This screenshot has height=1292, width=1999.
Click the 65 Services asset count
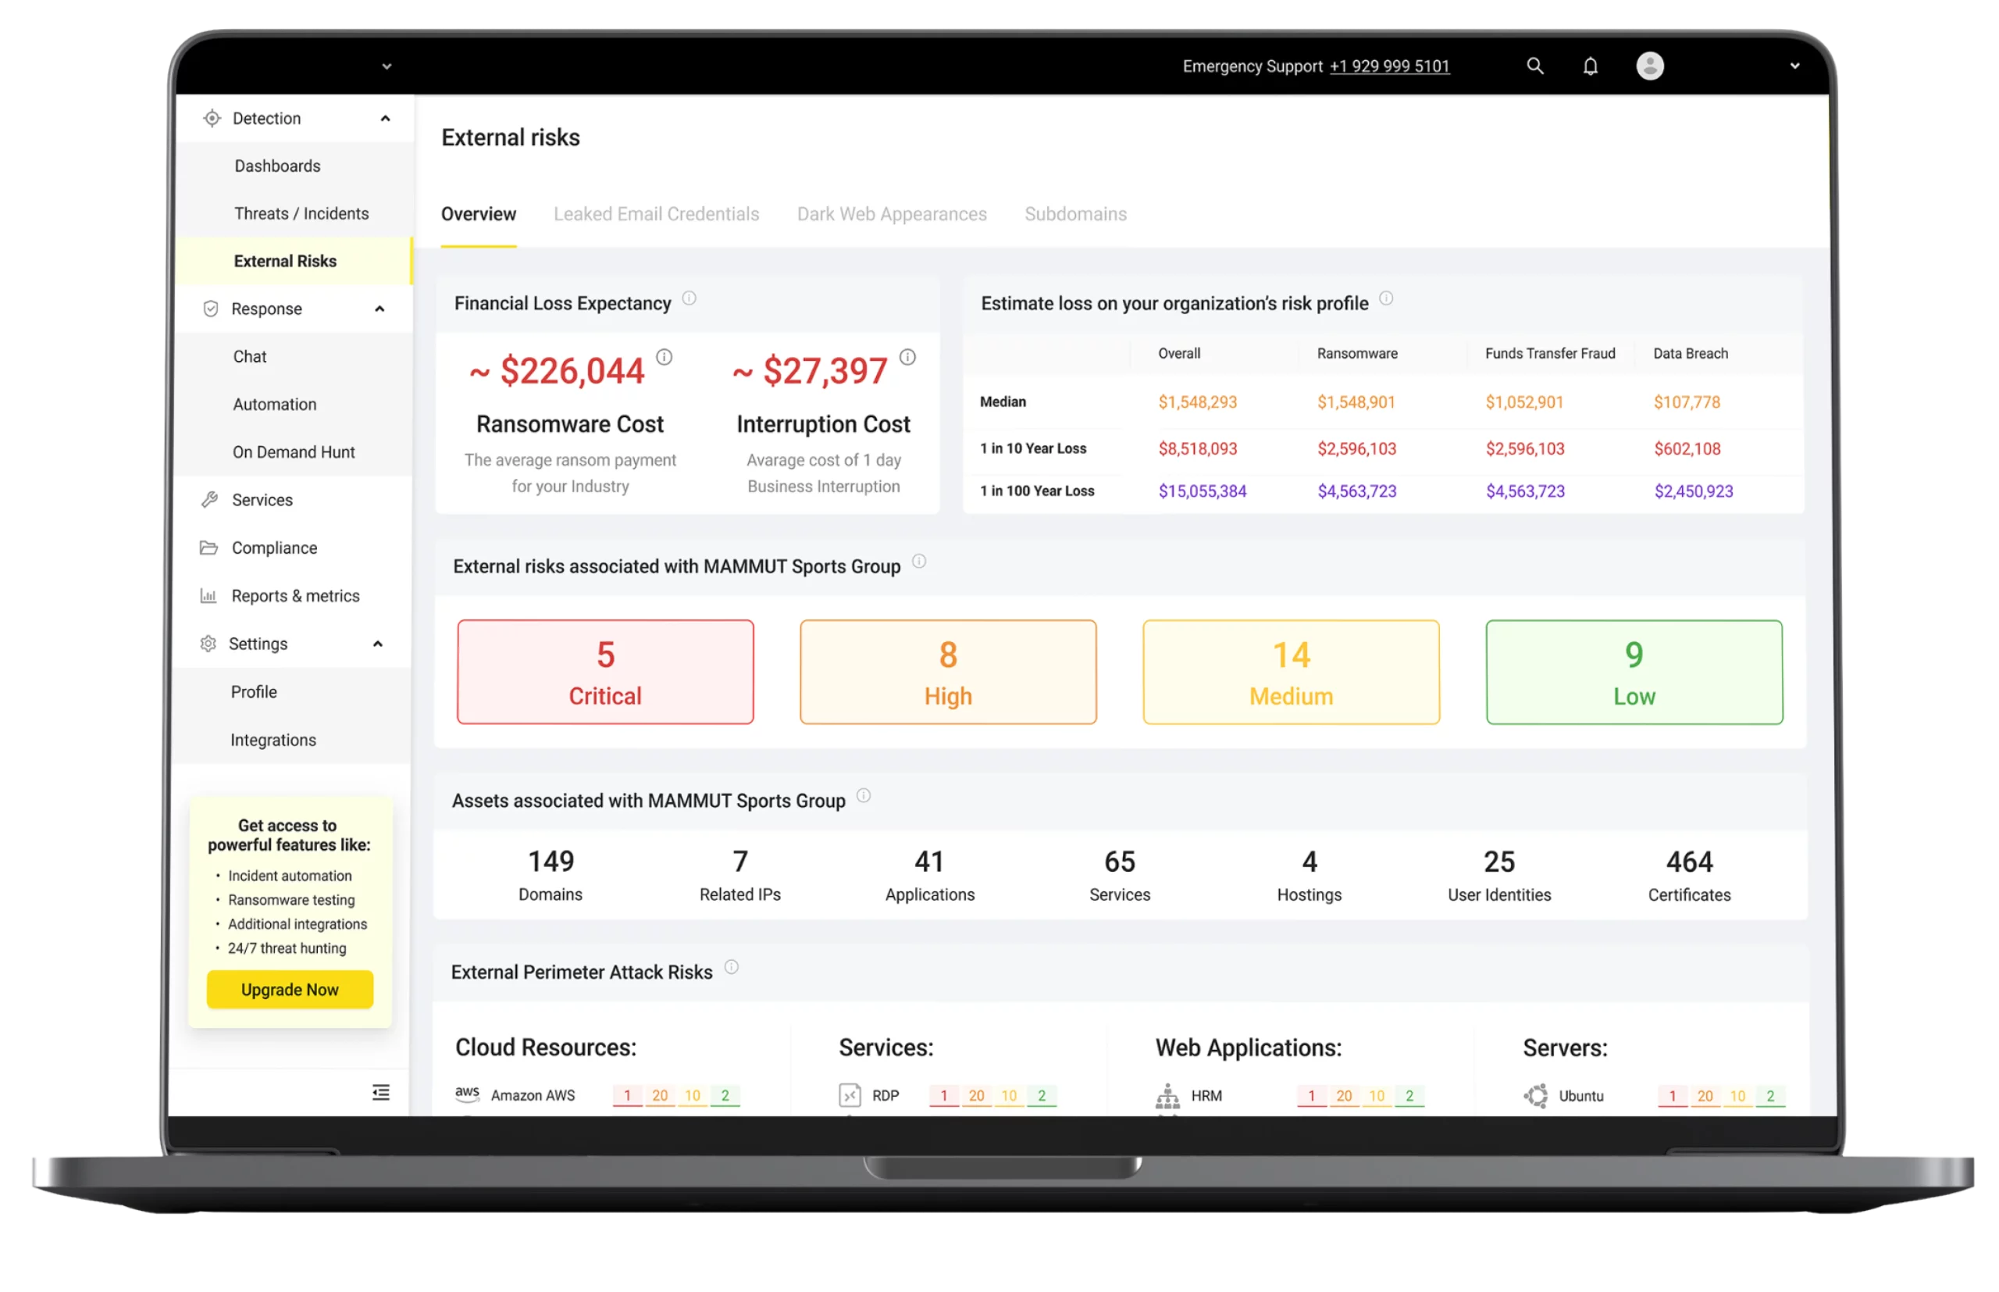pos(1120,874)
